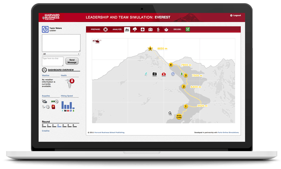This screenshot has height=169, width=281.
Task: Click the Camp 1 marker
Action: 186,107
